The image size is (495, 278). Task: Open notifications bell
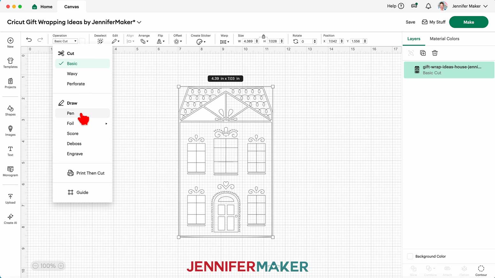(x=428, y=6)
